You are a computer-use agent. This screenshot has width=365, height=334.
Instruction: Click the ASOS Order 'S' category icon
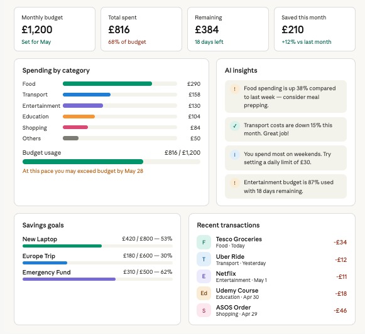coord(204,310)
